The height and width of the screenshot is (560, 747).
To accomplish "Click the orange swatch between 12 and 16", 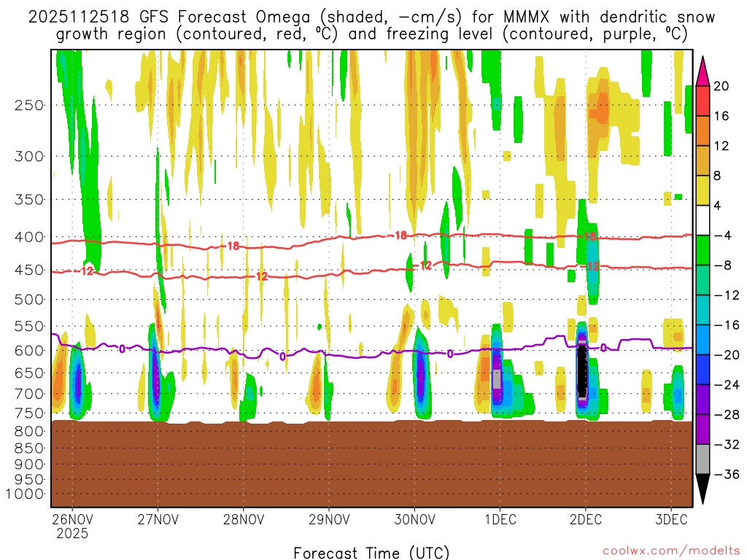I will click(703, 131).
